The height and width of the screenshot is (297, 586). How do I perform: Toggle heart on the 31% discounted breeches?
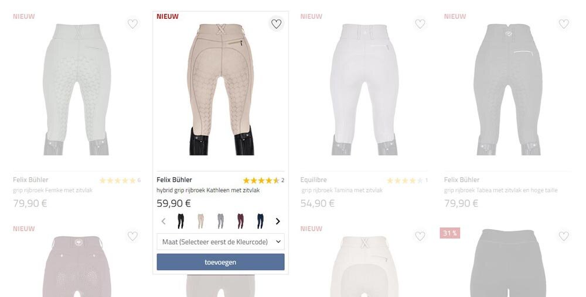point(564,236)
